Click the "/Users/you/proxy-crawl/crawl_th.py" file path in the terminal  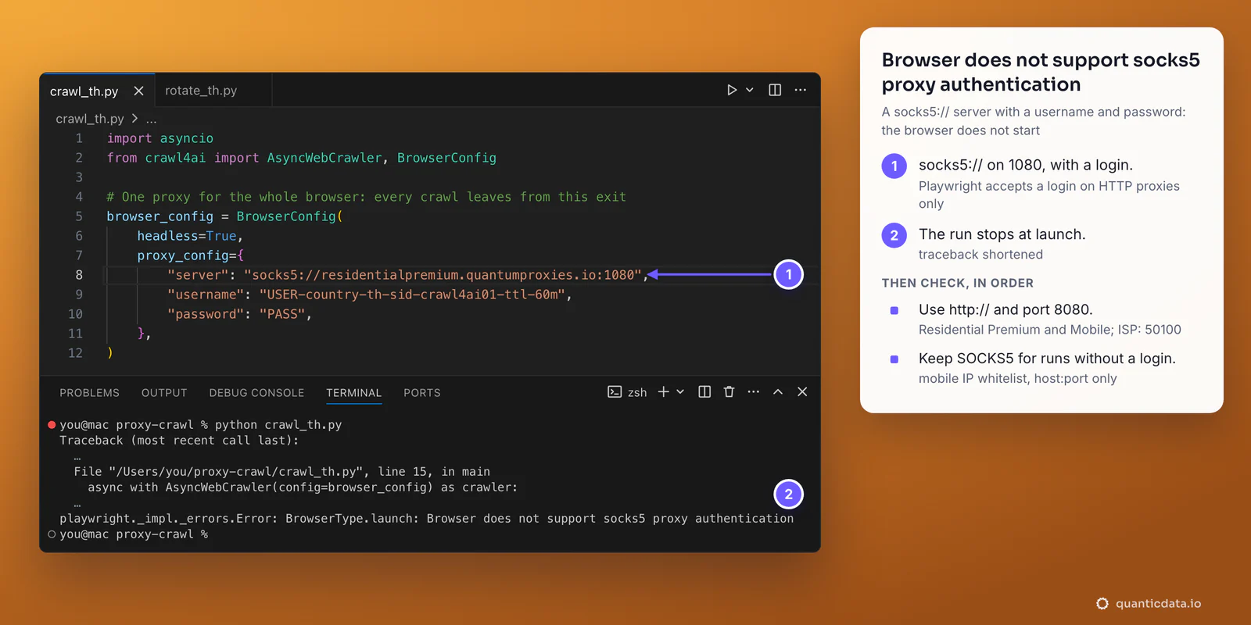(237, 472)
